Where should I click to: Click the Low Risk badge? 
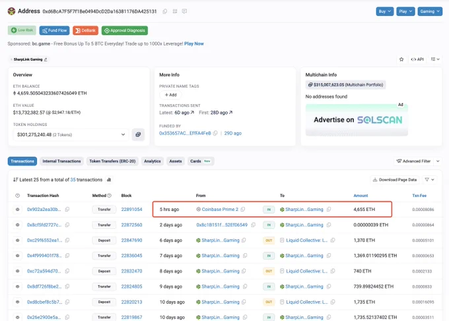[x=22, y=30]
